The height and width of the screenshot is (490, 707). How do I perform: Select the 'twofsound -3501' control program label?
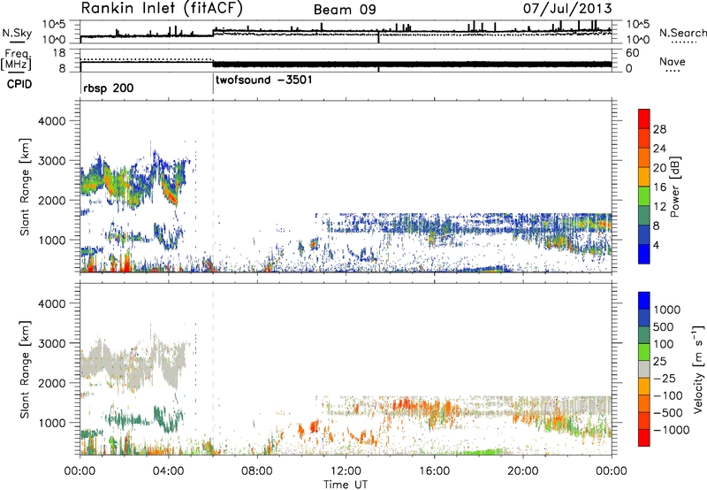(x=263, y=80)
